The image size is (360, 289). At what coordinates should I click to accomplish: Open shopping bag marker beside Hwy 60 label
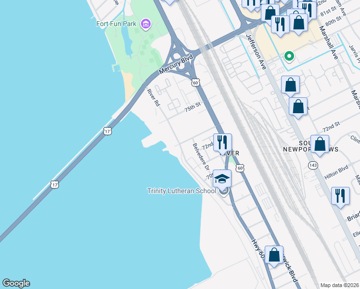pyautogui.click(x=274, y=256)
